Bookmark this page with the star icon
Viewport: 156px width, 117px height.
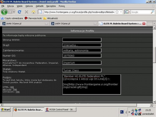pyautogui.click(x=117, y=12)
